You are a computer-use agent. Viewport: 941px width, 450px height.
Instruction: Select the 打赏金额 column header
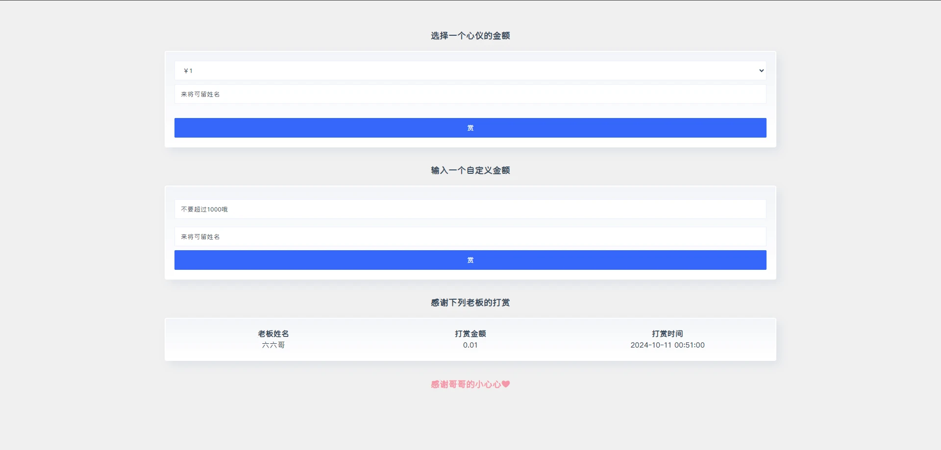coord(470,333)
